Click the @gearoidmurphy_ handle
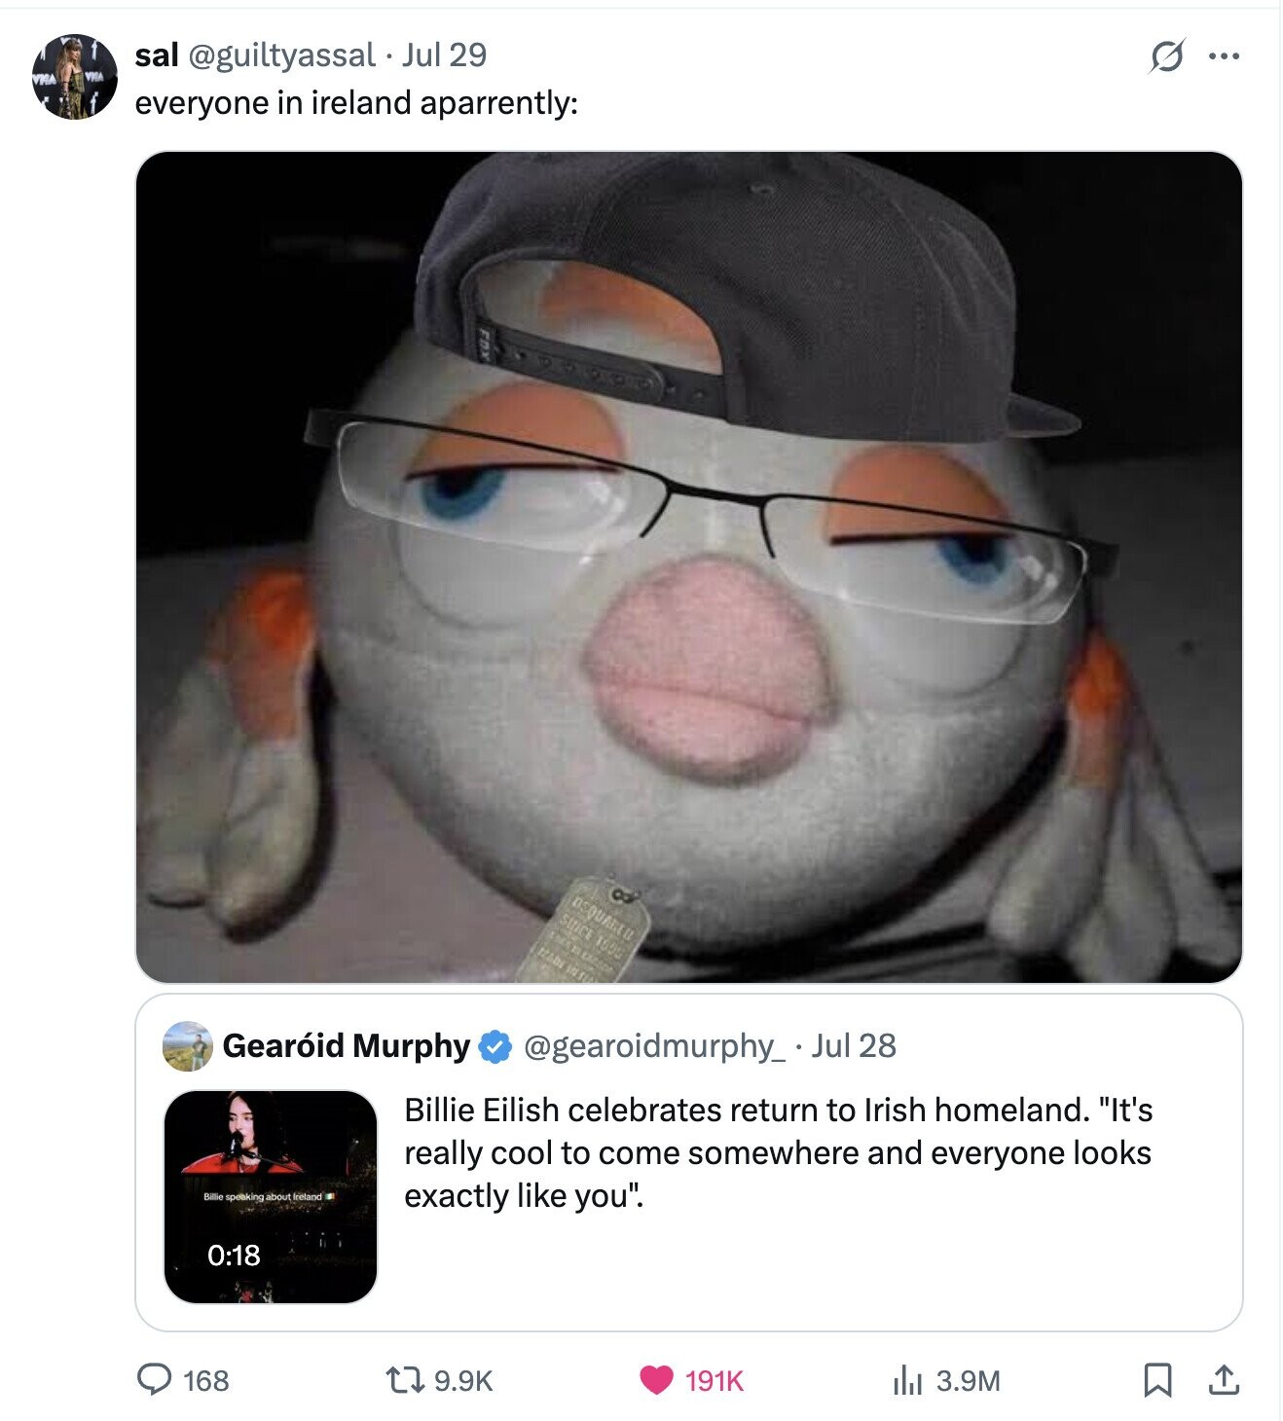Screen dimensions: 1283x1421 click(654, 1045)
